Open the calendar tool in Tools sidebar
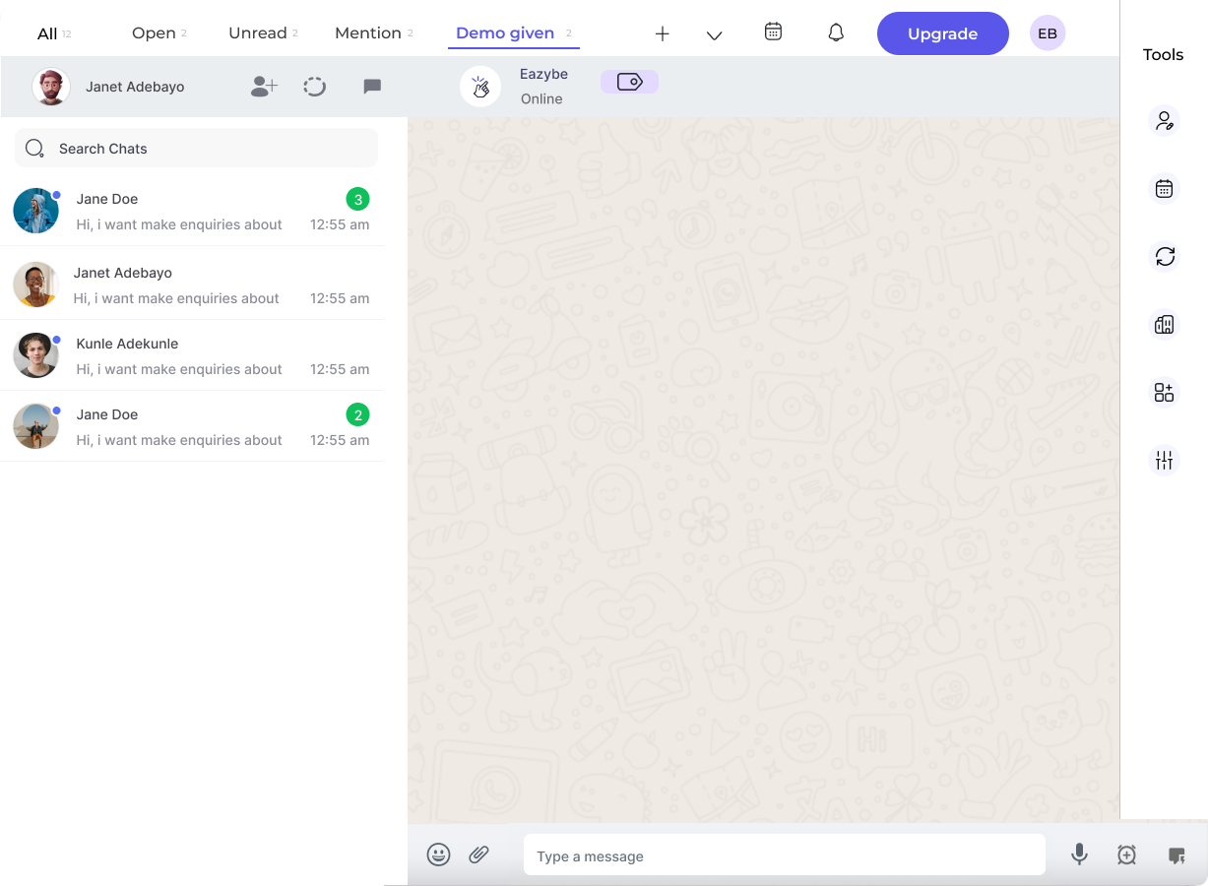Screen dimensions: 1208x886 (x=1164, y=188)
